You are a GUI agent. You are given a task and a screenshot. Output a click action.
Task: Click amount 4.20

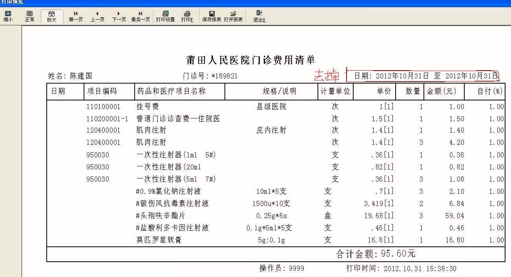(x=457, y=142)
